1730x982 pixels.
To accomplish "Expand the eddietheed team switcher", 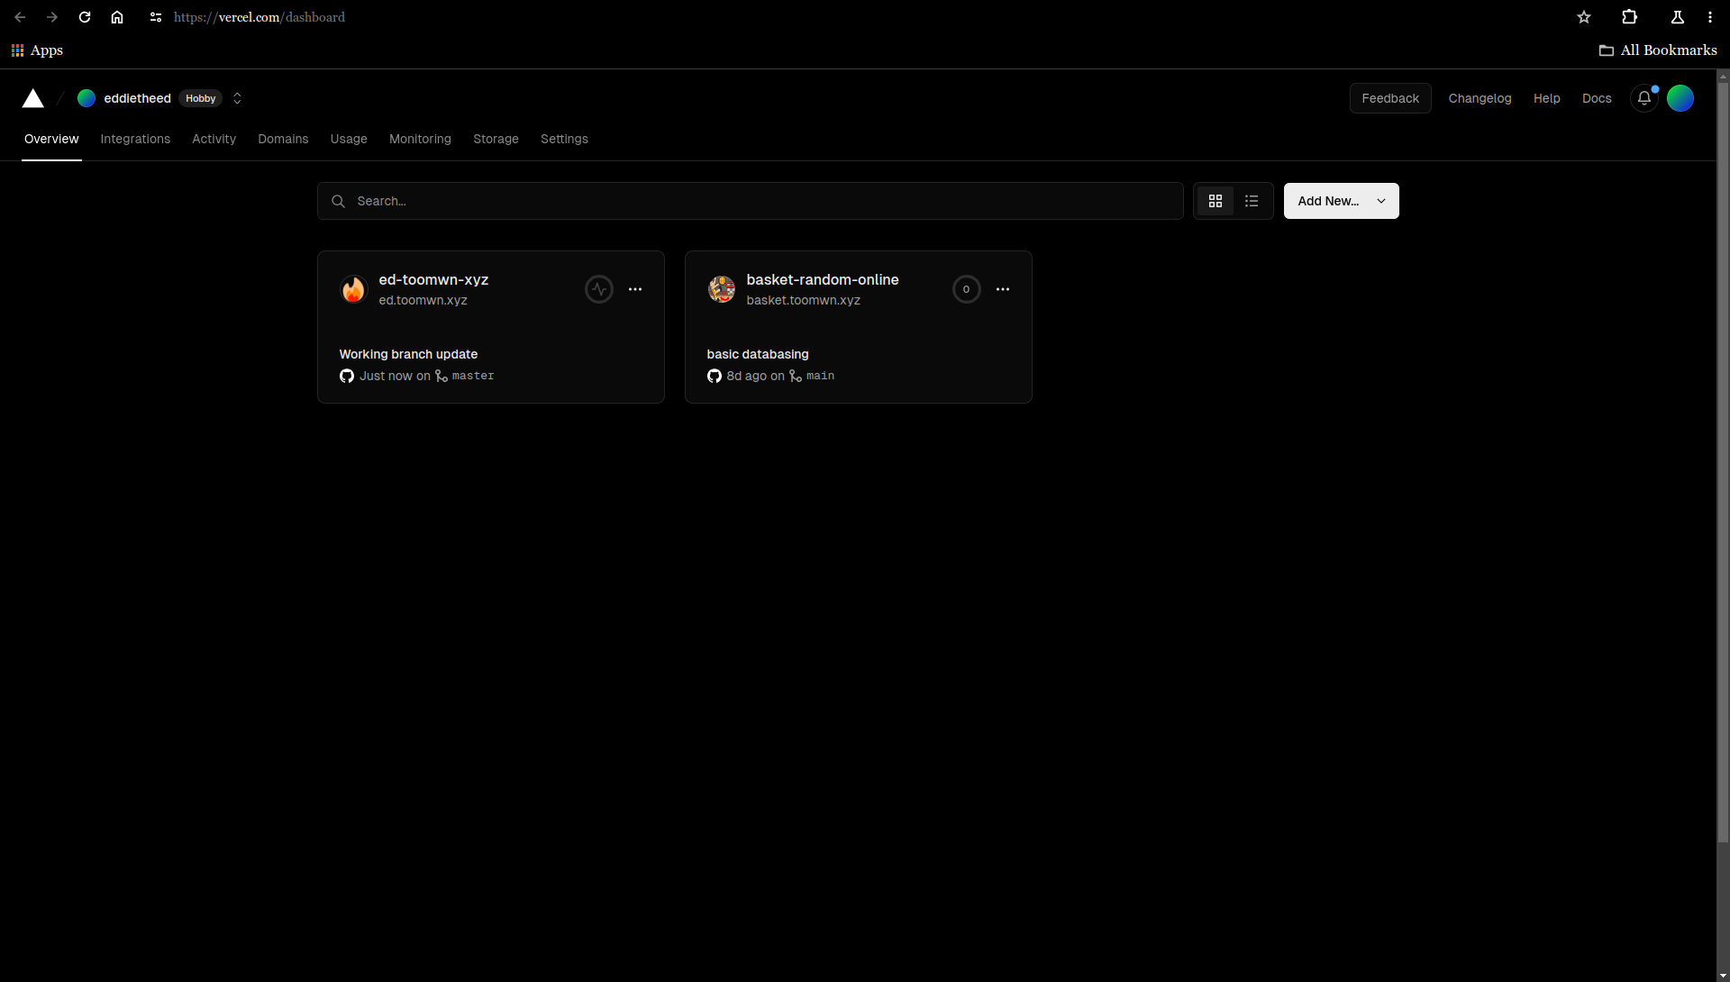I will [237, 98].
